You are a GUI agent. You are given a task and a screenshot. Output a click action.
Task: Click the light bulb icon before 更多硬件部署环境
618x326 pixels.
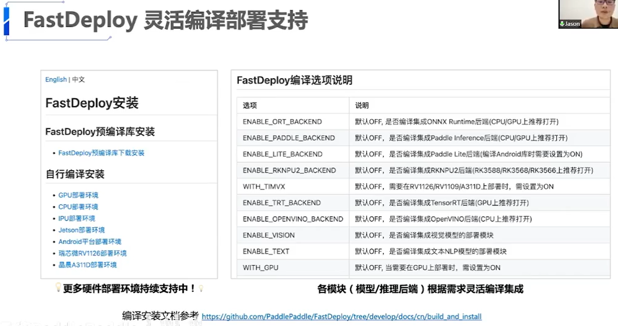(58, 288)
